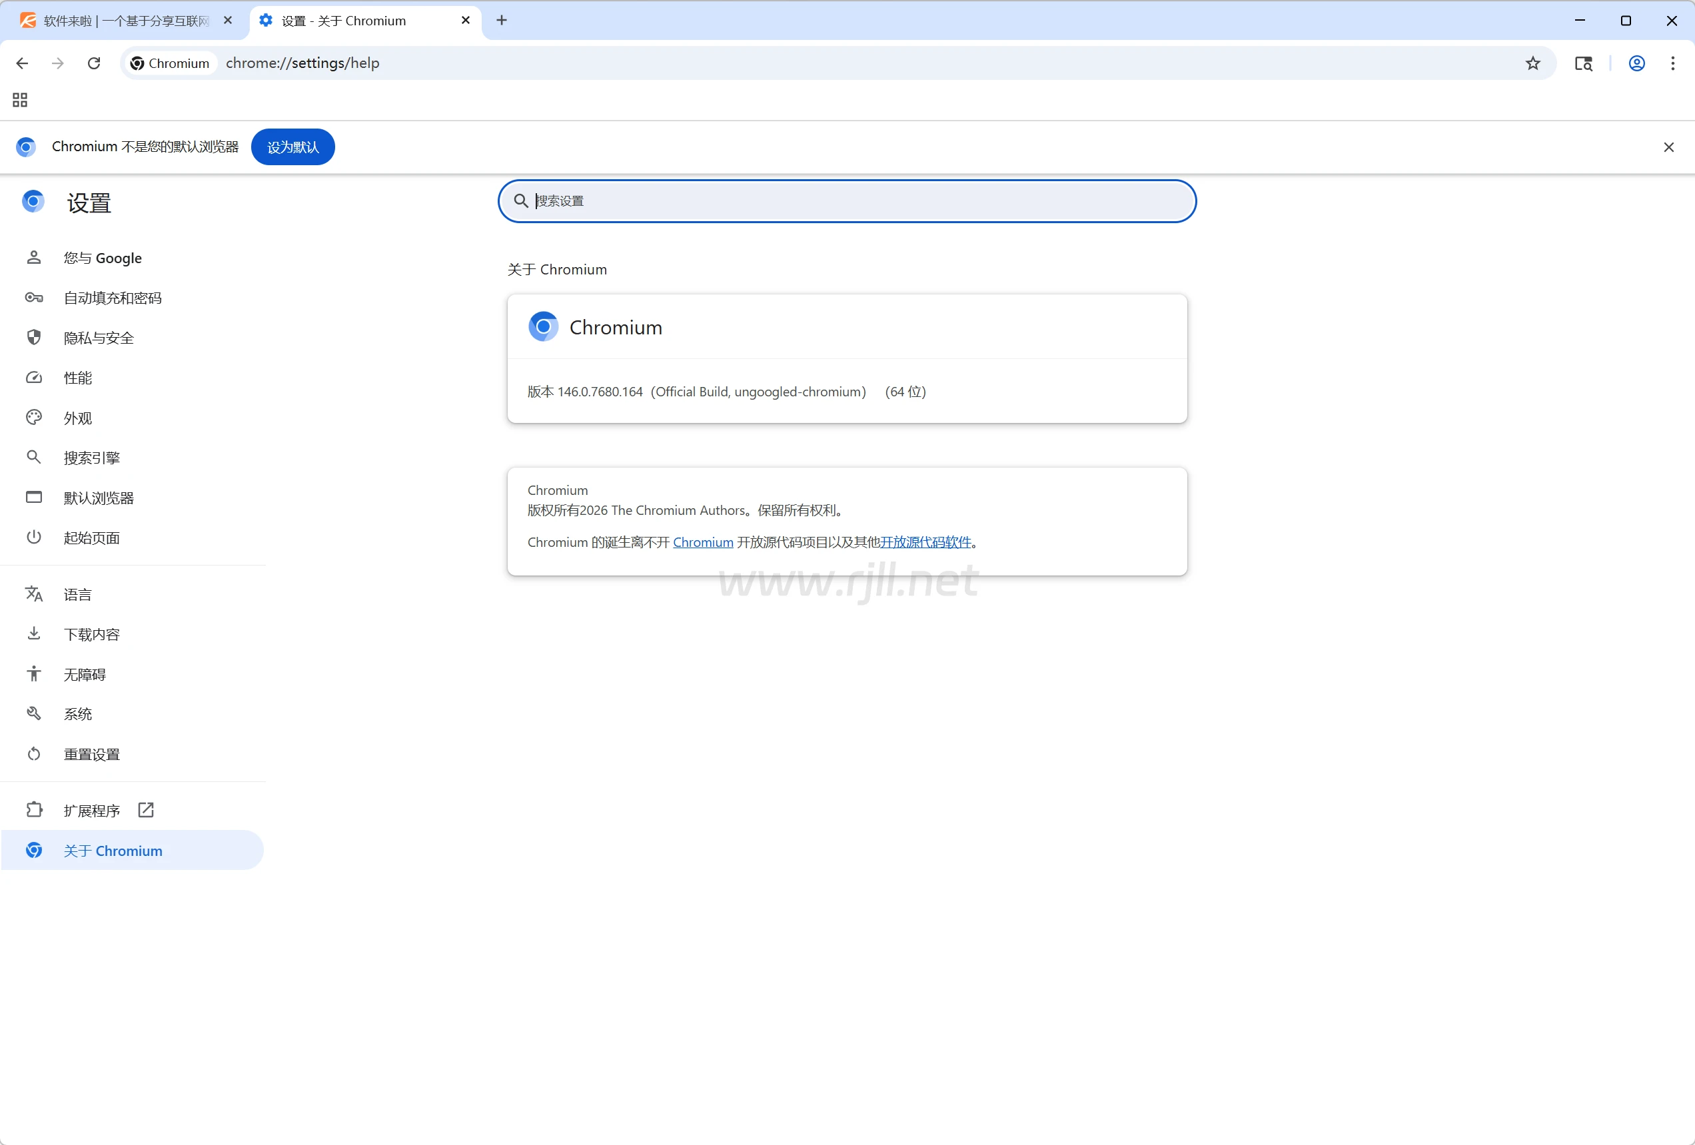This screenshot has height=1145, width=1695.
Task: Bookmark this page with star icon
Action: coord(1532,63)
